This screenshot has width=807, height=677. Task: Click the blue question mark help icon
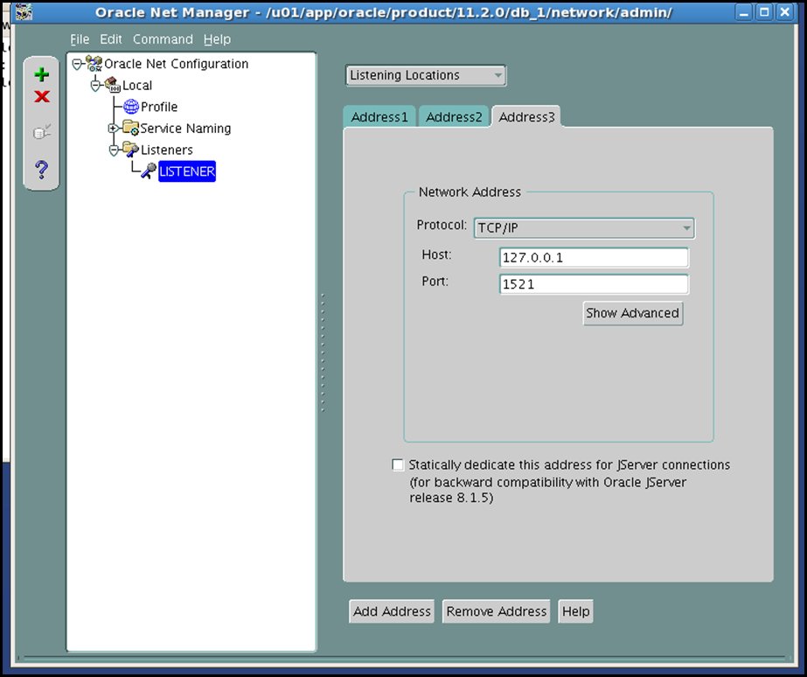pyautogui.click(x=42, y=170)
